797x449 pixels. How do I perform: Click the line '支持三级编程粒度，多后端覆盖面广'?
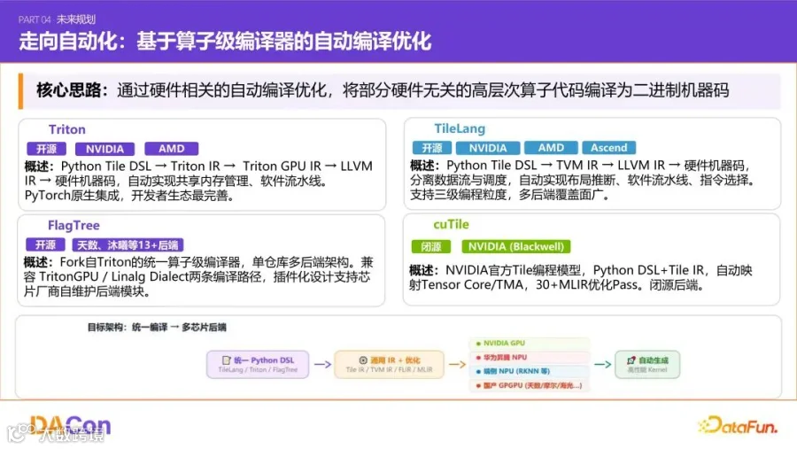tap(509, 195)
